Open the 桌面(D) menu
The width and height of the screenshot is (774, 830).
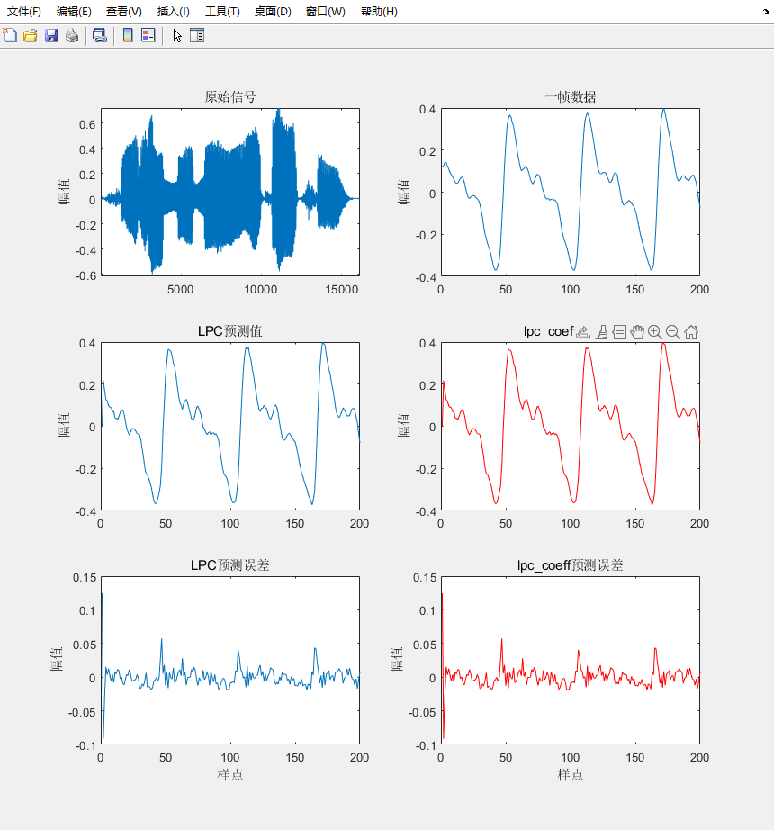(273, 11)
